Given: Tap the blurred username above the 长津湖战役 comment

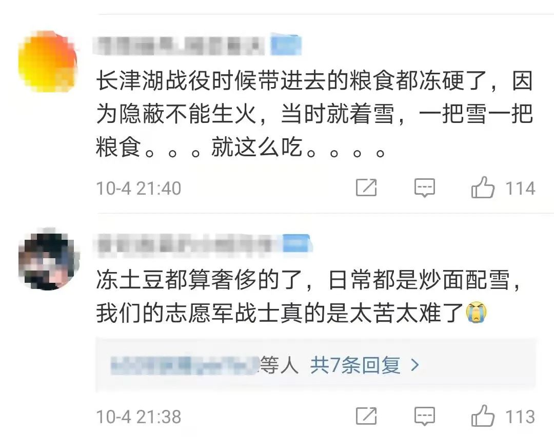Looking at the screenshot, I should coord(180,46).
